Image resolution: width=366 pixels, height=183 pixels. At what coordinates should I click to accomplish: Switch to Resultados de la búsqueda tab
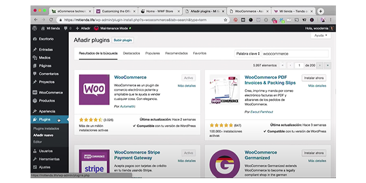point(98,53)
